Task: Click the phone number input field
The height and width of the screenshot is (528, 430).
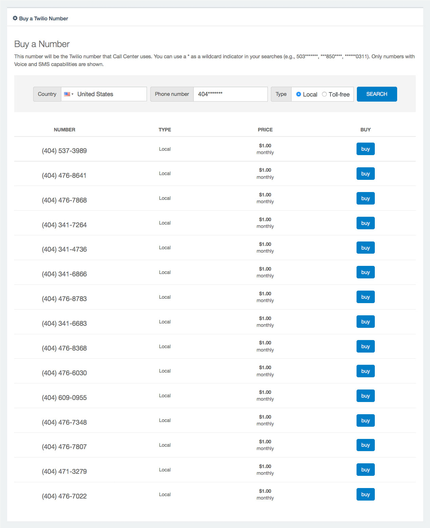Action: tap(230, 94)
